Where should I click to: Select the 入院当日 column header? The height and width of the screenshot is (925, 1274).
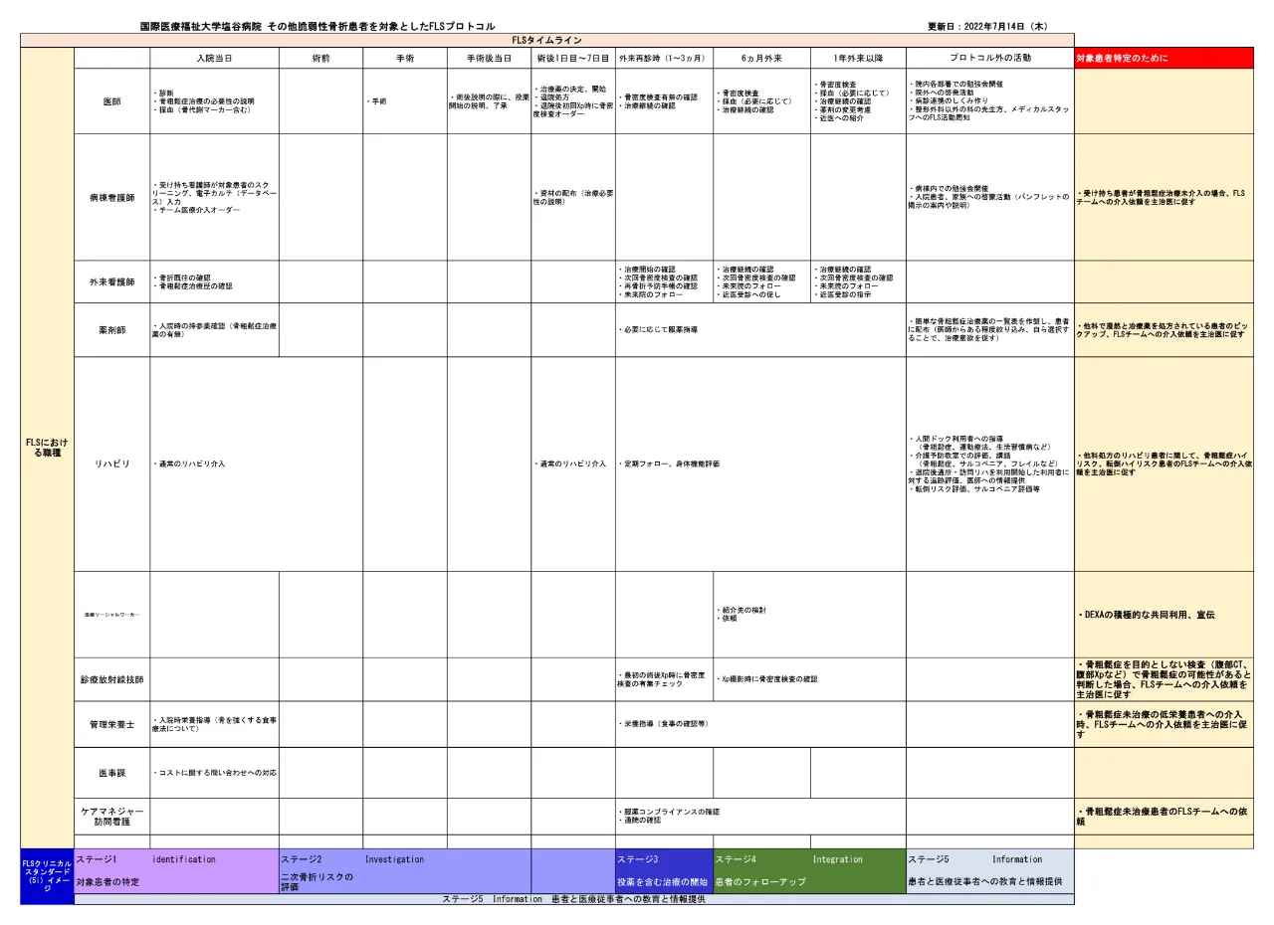[x=214, y=59]
